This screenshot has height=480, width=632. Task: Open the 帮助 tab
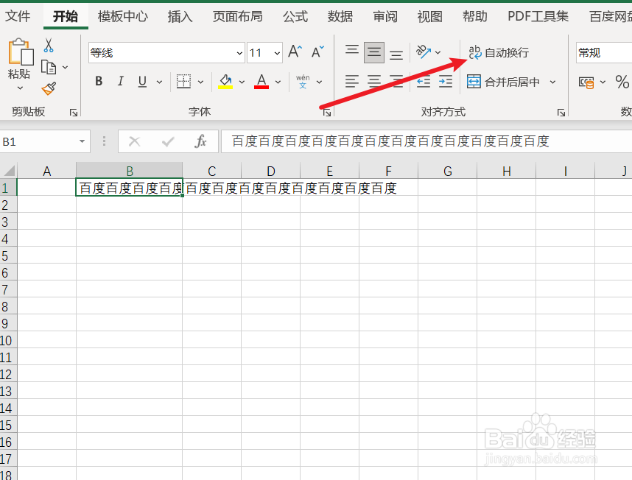pyautogui.click(x=475, y=16)
